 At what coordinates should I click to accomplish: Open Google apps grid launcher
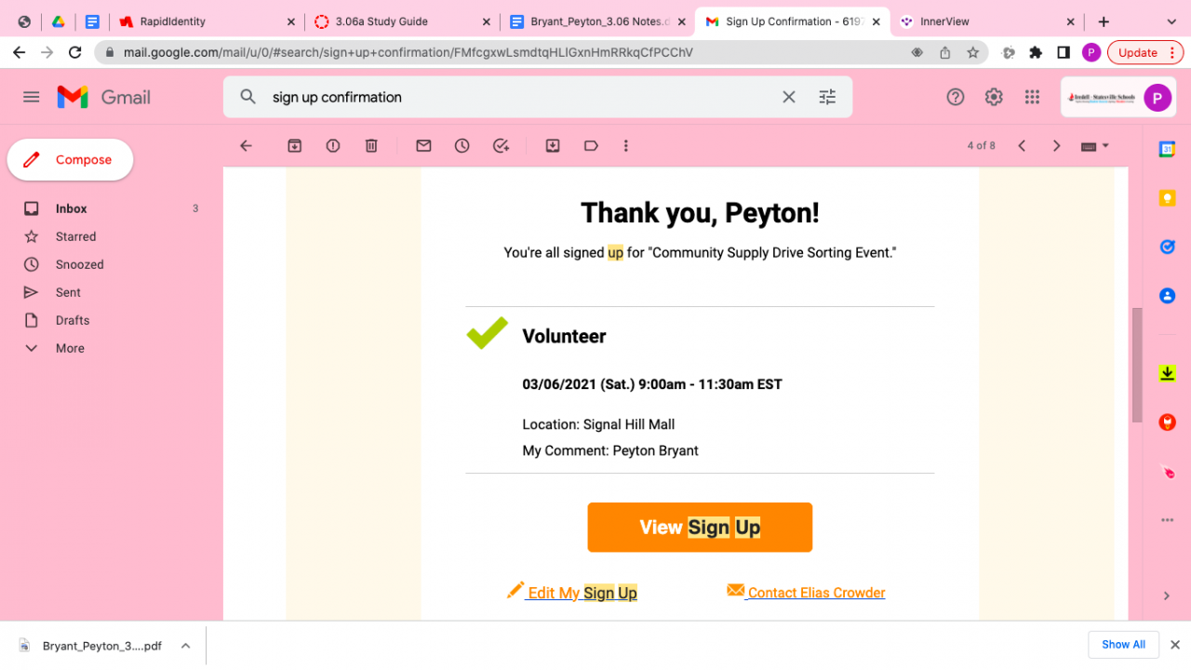pyautogui.click(x=1032, y=97)
